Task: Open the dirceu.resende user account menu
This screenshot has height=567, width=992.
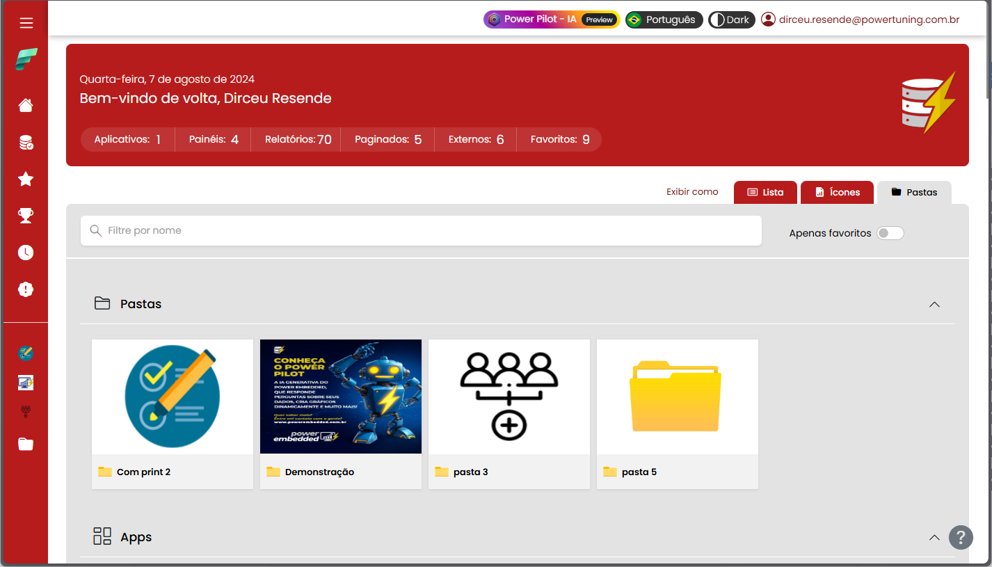Action: [860, 19]
